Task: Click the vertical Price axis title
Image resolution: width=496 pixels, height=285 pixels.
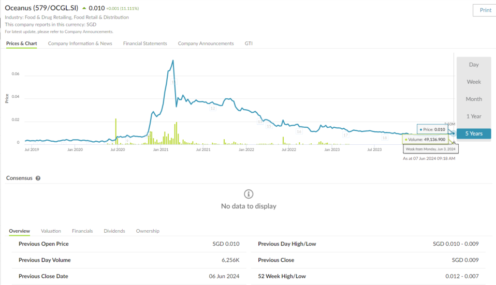Action: click(x=7, y=99)
